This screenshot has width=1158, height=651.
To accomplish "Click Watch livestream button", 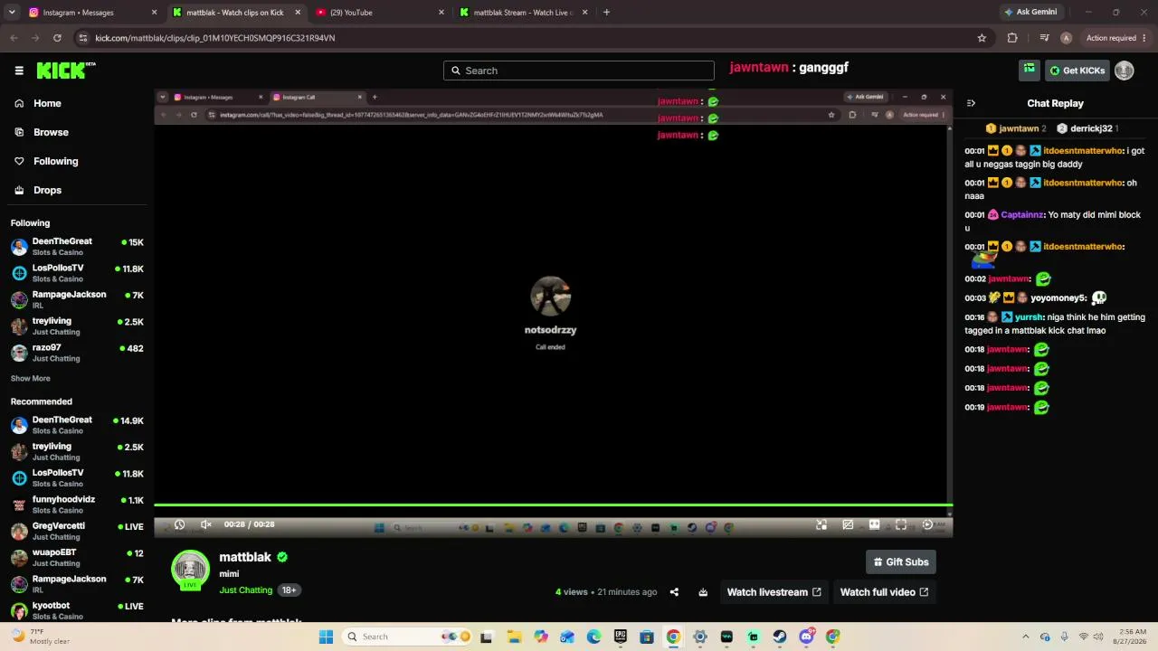I will click(x=774, y=592).
